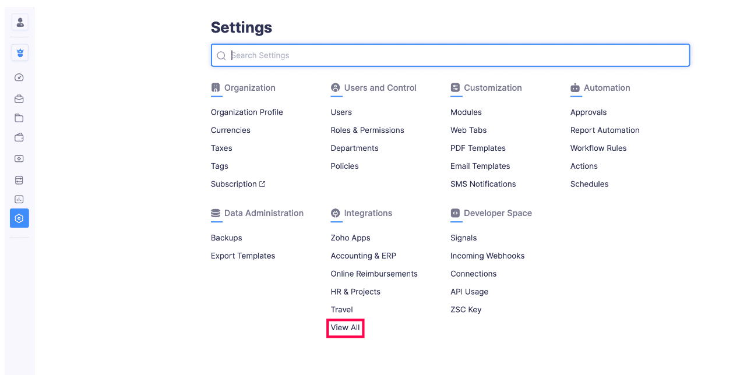Open Incoming Webhooks in Developer Space
The width and height of the screenshot is (740, 375).
(487, 256)
